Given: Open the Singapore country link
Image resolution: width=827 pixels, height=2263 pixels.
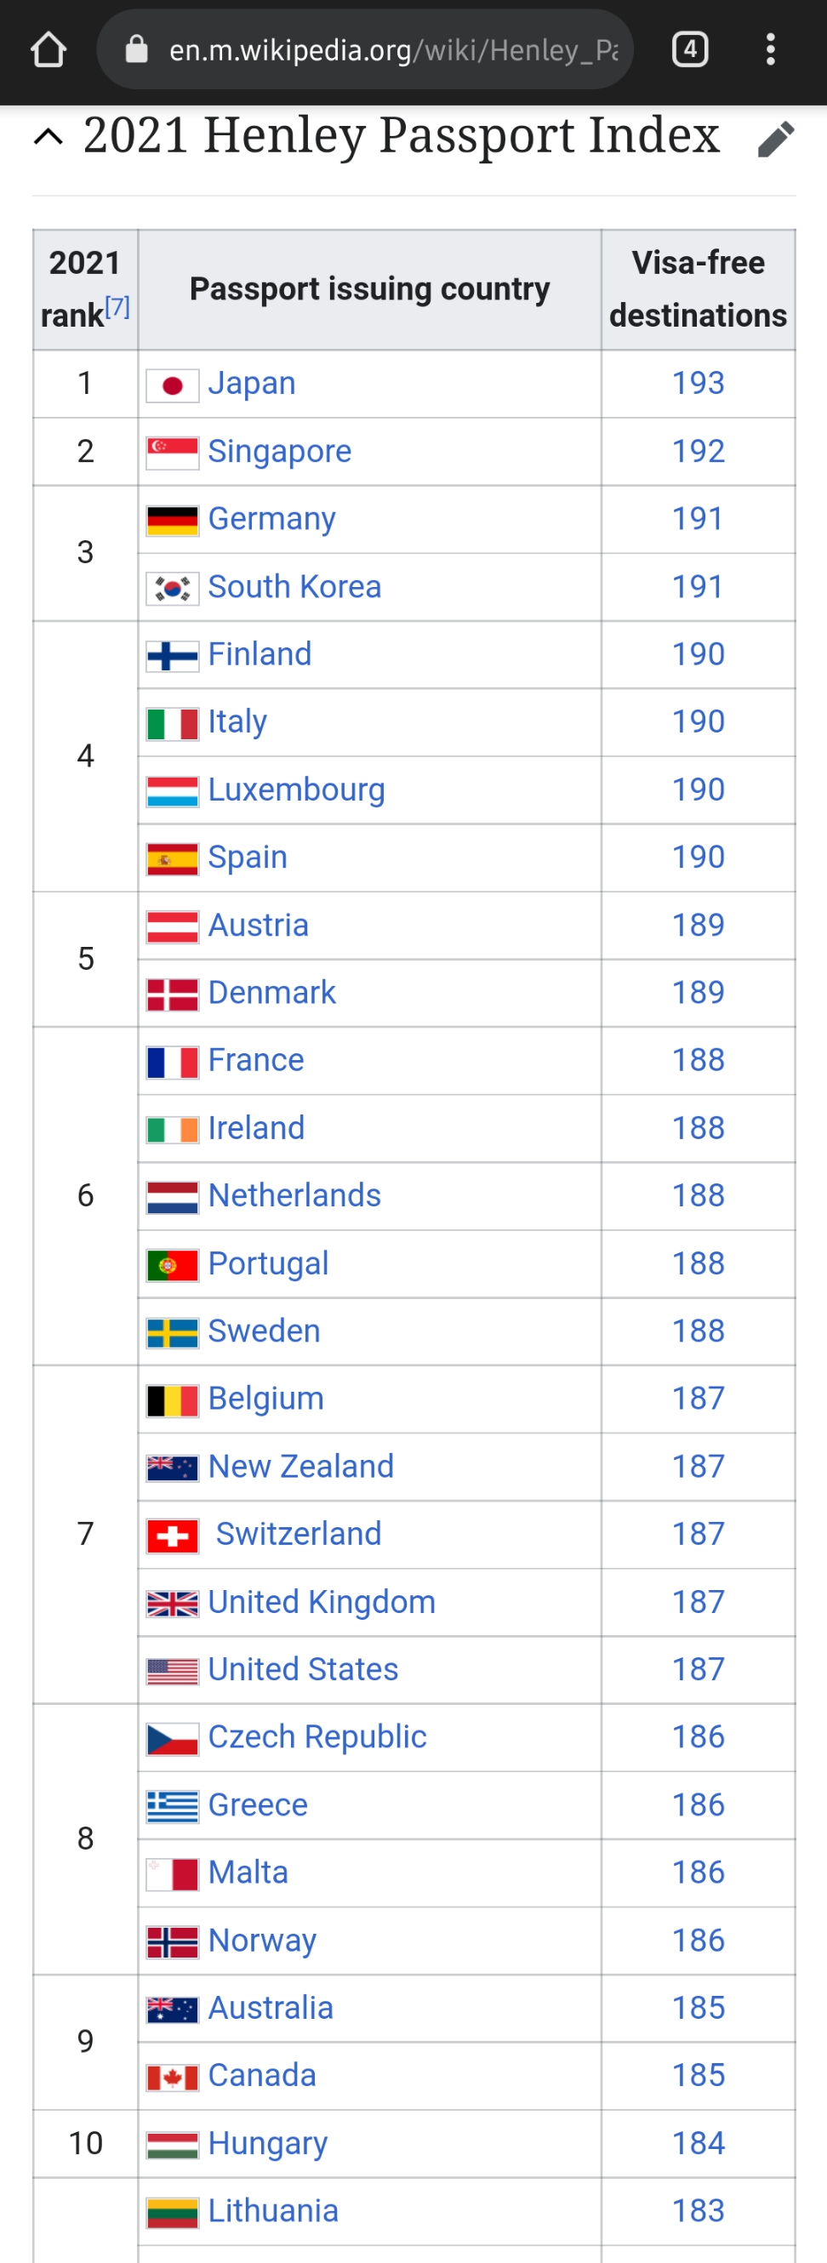Looking at the screenshot, I should pyautogui.click(x=279, y=452).
